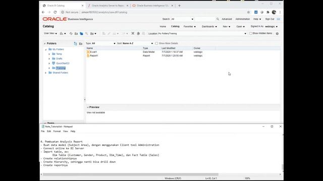Click the browser bookmark star icon
This screenshot has height=181, width=323.
click(248, 12)
